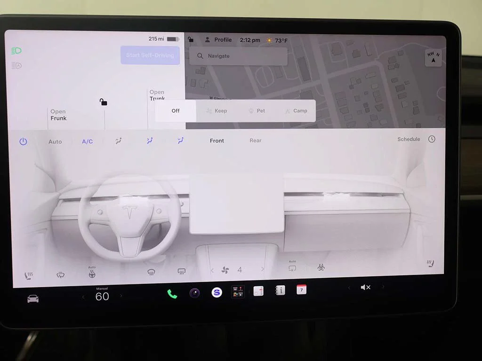Viewport: 482px width, 361px height.
Task: Tap the clock icon beside Schedule
Action: pos(432,139)
